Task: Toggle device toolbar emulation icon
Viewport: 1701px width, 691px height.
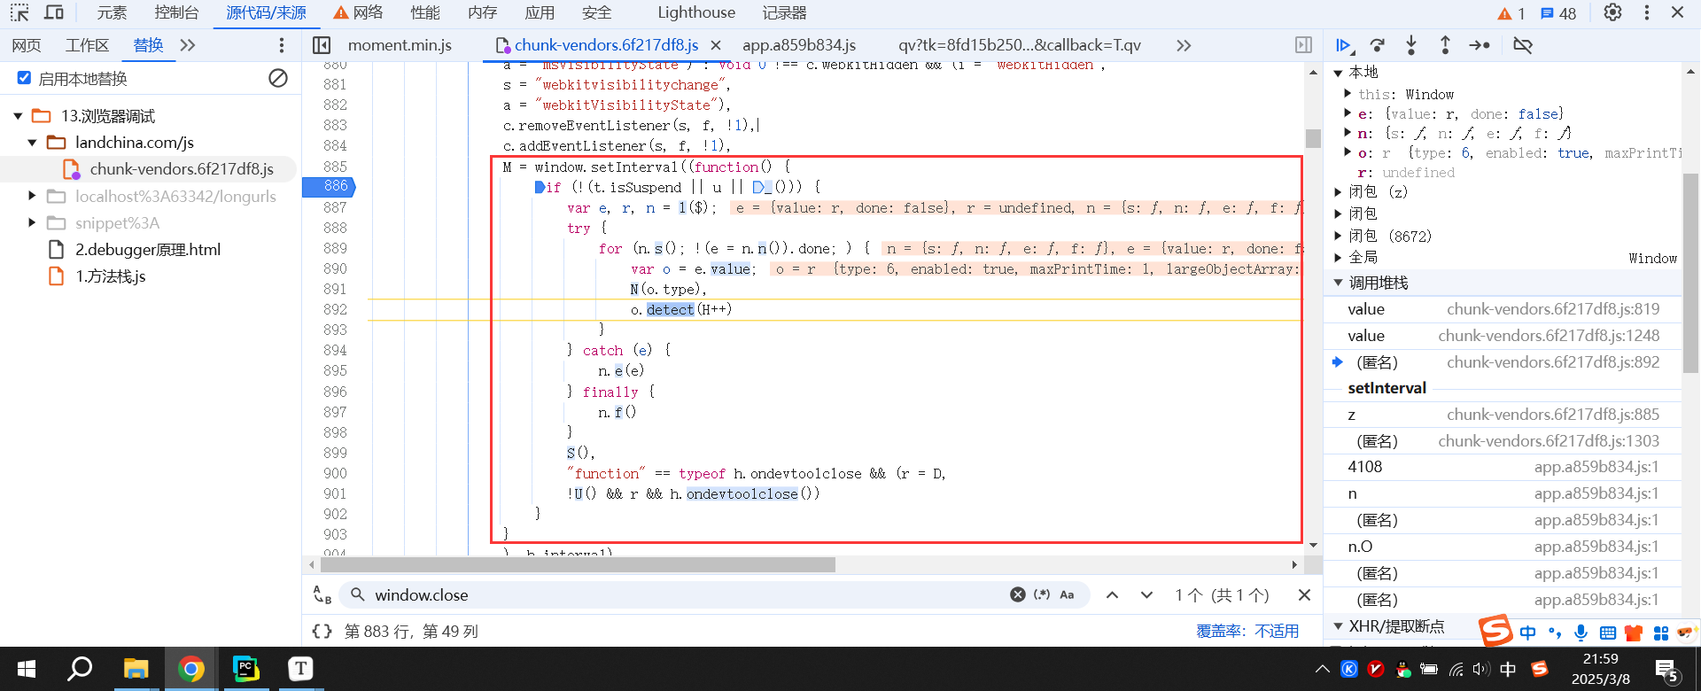Action: click(54, 12)
